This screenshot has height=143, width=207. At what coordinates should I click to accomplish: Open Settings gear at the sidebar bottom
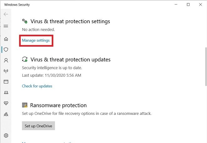[x=6, y=135]
